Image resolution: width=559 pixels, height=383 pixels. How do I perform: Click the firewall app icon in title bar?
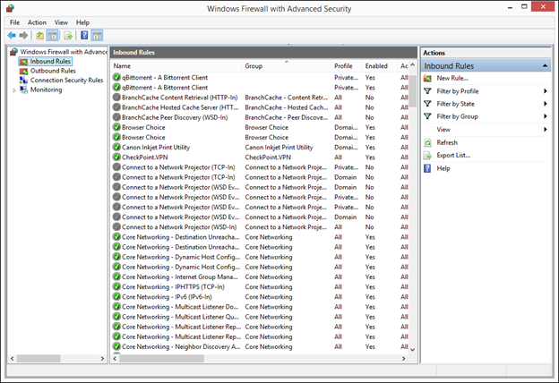[x=11, y=9]
